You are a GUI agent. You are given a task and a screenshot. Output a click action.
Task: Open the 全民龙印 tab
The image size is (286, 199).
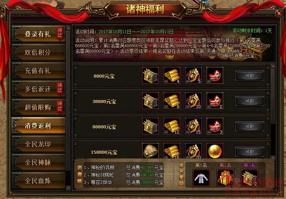tap(38, 144)
